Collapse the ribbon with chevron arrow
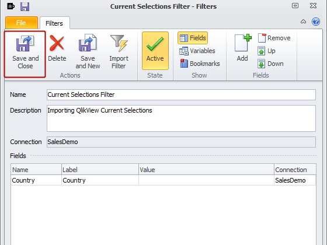 pos(303,22)
